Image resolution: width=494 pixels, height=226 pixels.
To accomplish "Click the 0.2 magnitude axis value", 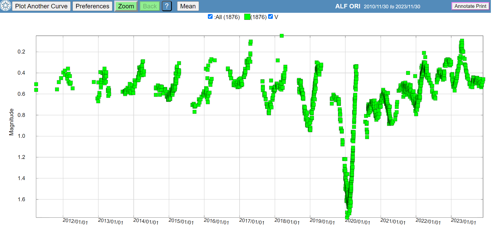I will point(21,52).
